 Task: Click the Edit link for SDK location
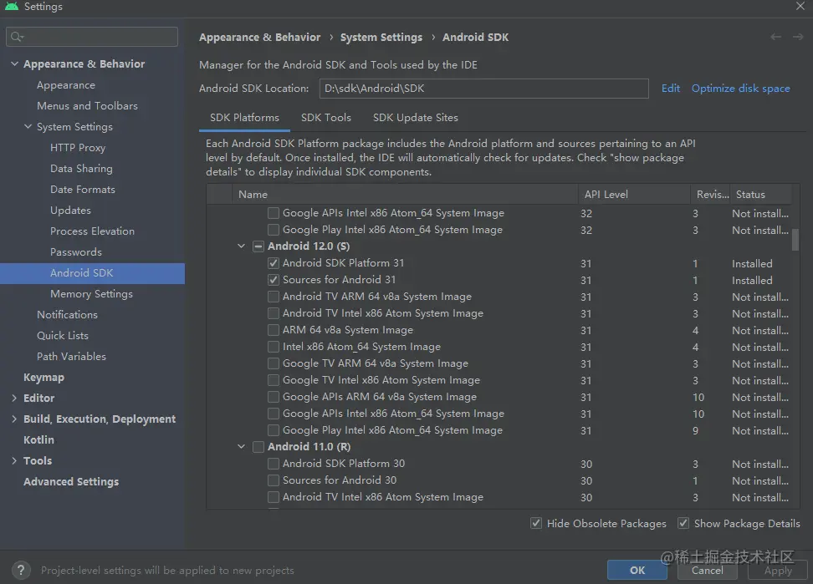pos(671,88)
